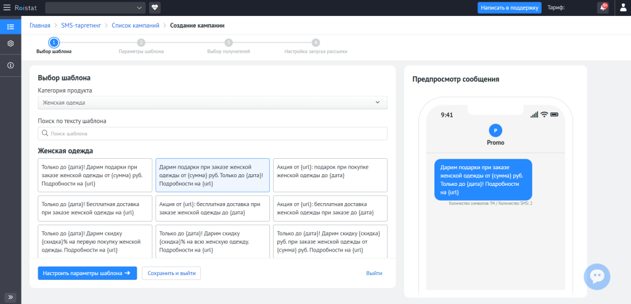This screenshot has height=304, width=631.
Task: Click the Поиск шаблона search field
Action: coord(213,134)
